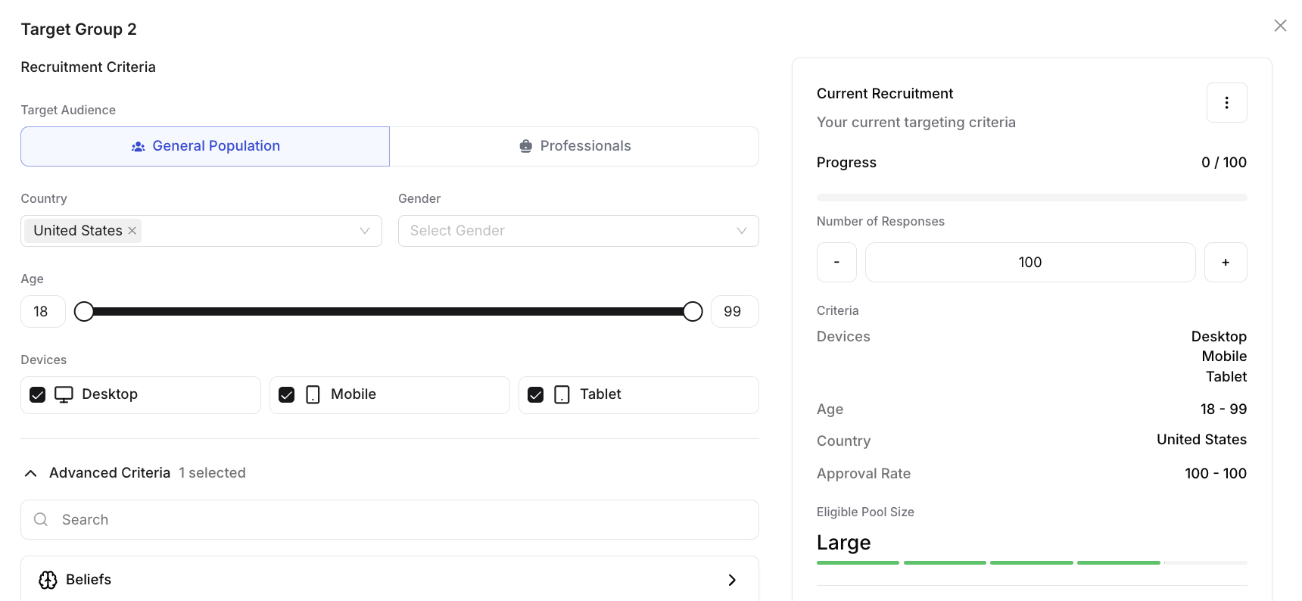Viewport: 1302px width, 601px height.
Task: Open the Country dropdown arrow
Action: [365, 231]
